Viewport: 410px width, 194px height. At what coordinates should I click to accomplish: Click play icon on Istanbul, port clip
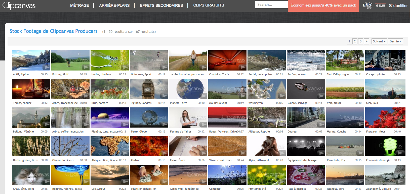360,182
